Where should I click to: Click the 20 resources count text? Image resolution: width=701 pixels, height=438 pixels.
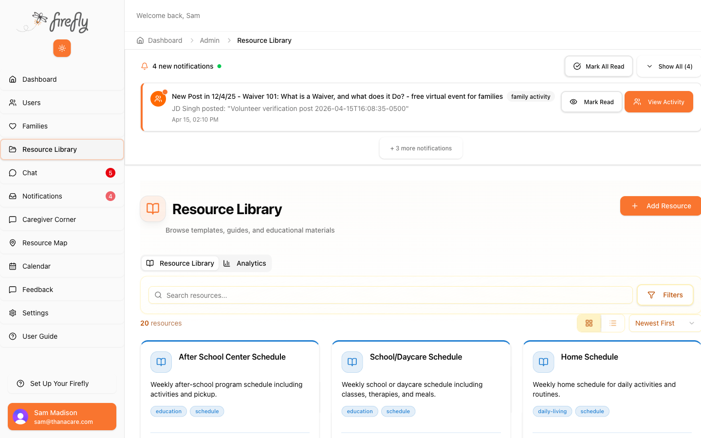click(161, 323)
